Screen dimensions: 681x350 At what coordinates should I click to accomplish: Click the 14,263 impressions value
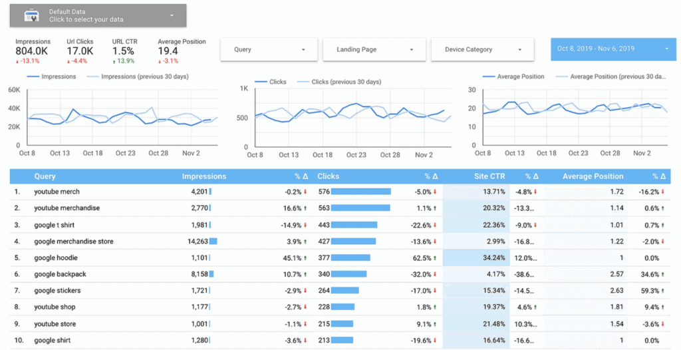coord(198,242)
